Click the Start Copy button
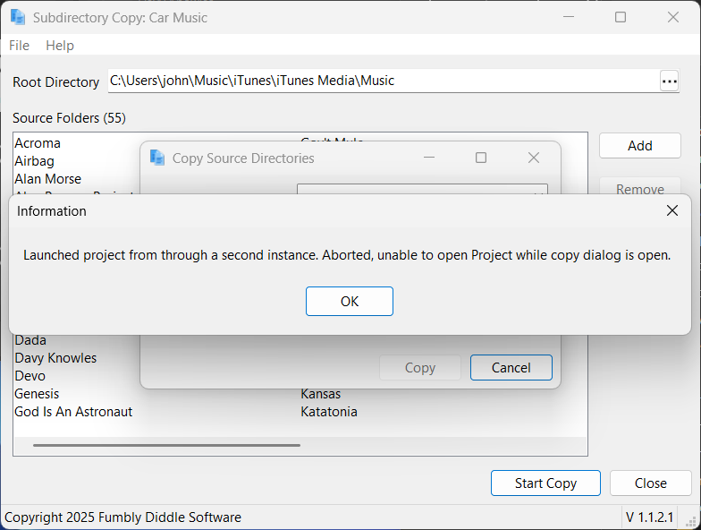This screenshot has width=701, height=530. [545, 483]
